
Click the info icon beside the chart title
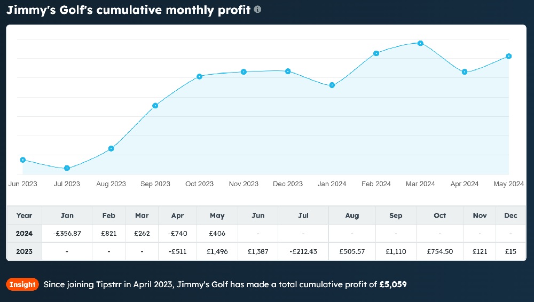click(x=258, y=10)
